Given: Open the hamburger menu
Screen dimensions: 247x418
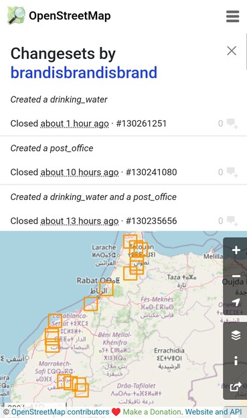Looking at the screenshot, I should coord(233,16).
